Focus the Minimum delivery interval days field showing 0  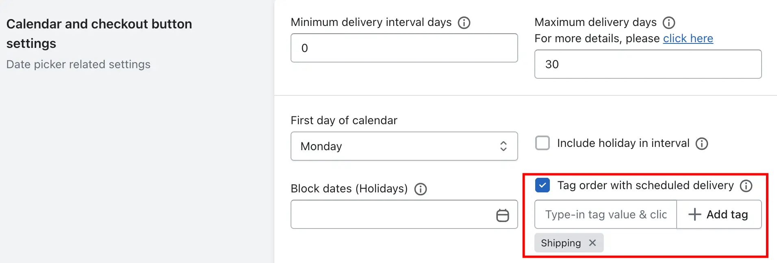(404, 48)
